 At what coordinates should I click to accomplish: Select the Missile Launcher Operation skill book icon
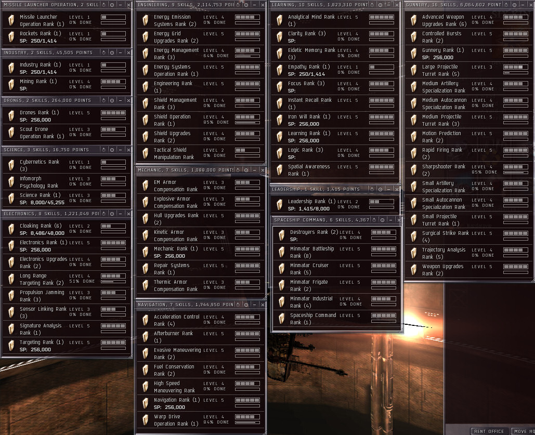click(11, 20)
